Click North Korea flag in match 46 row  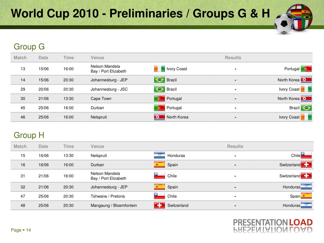pyautogui.click(x=159, y=117)
